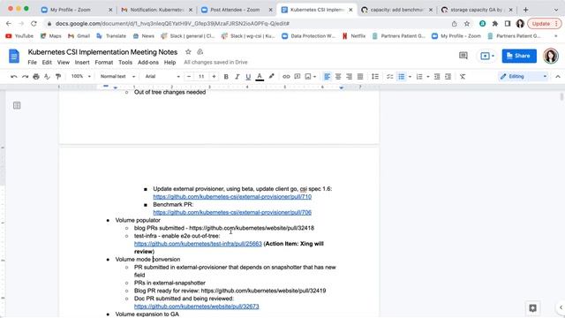The width and height of the screenshot is (565, 318).
Task: Toggle underline formatting
Action: click(x=248, y=77)
